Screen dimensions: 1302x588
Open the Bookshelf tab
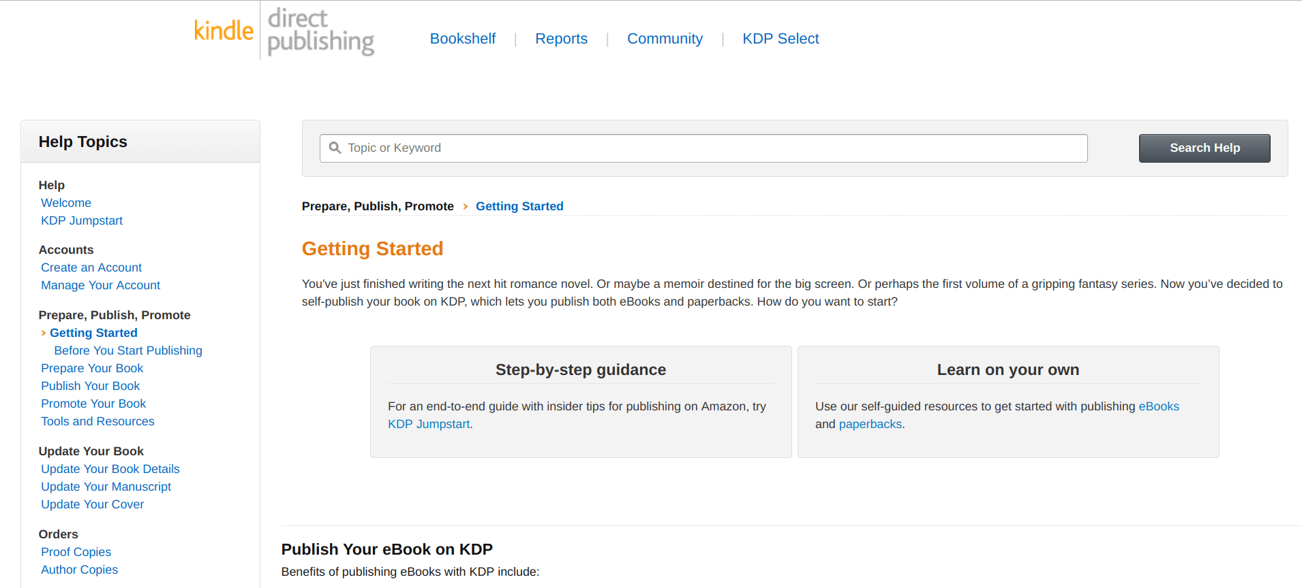[462, 39]
